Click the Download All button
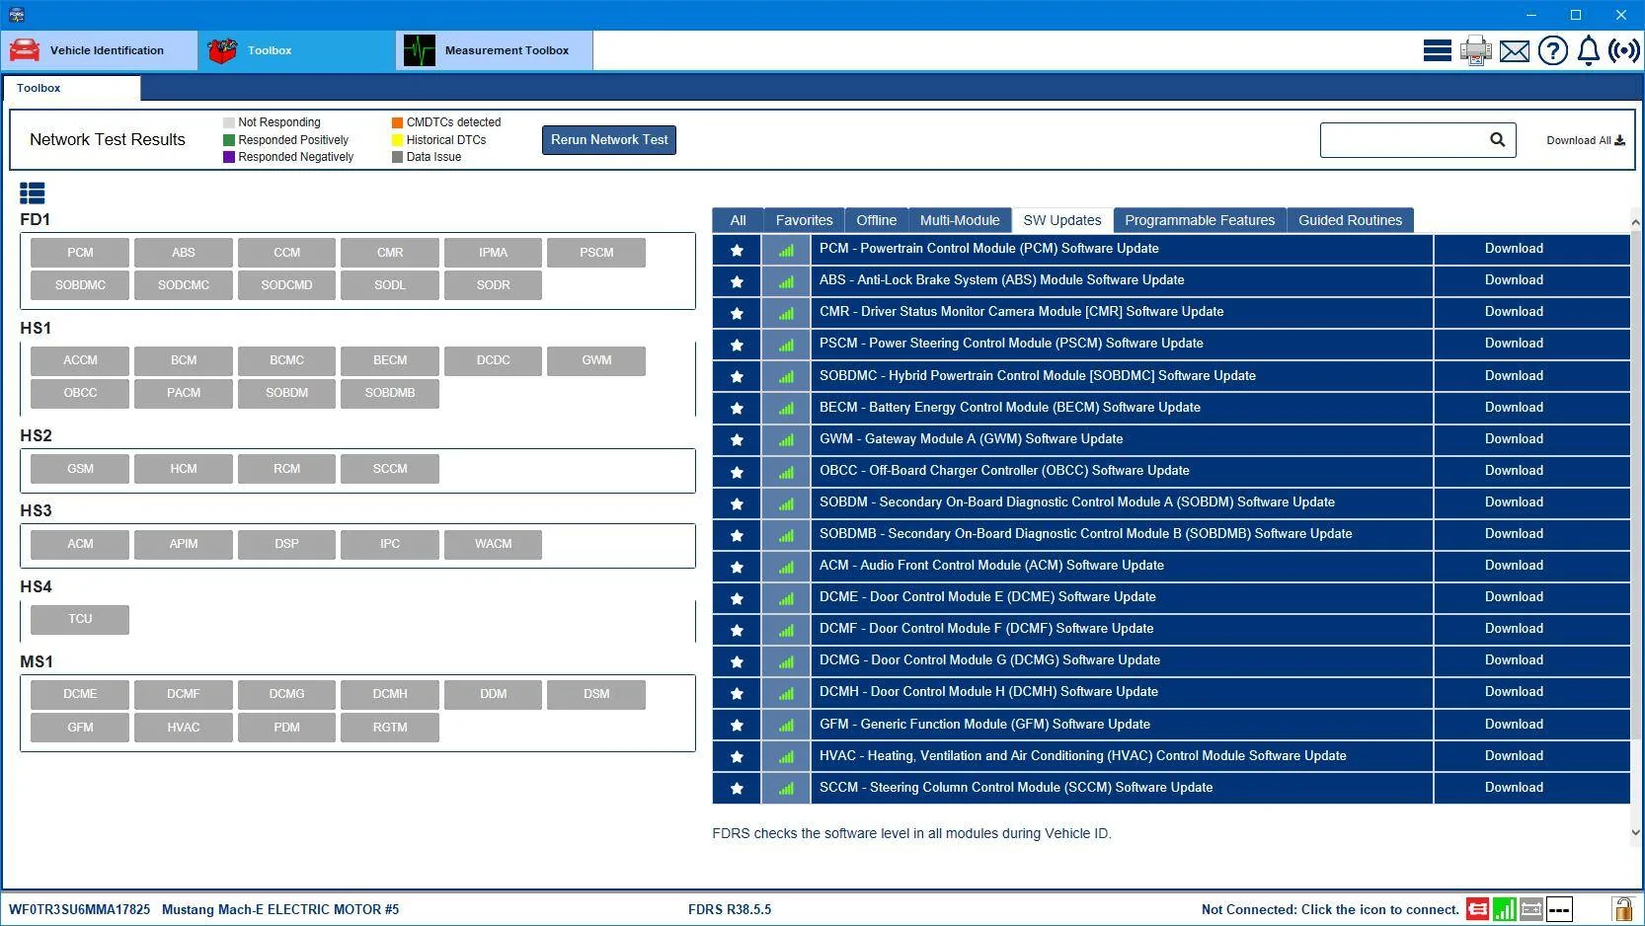 (x=1585, y=140)
